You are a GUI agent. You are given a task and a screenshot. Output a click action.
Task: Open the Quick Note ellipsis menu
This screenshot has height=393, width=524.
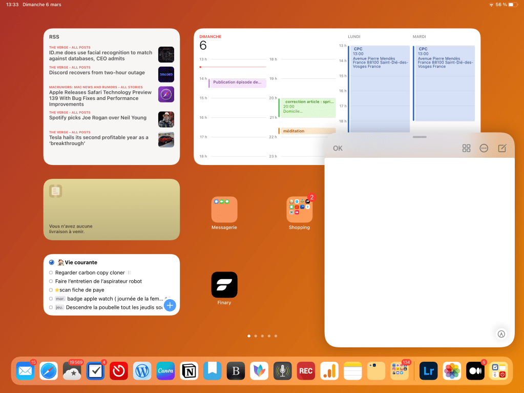click(x=484, y=148)
